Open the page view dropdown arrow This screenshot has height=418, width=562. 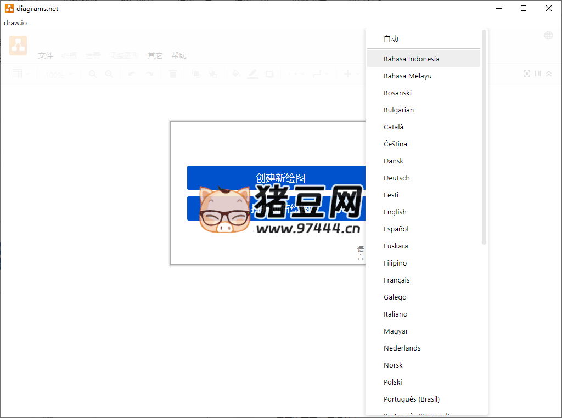27,74
